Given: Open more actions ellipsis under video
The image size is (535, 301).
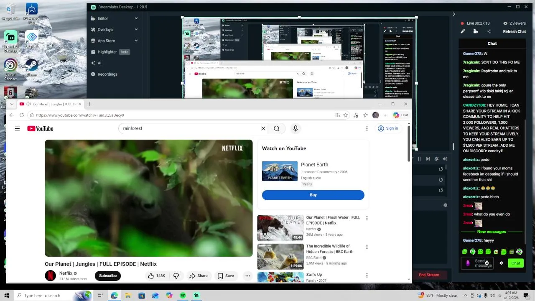Looking at the screenshot, I should click(247, 275).
